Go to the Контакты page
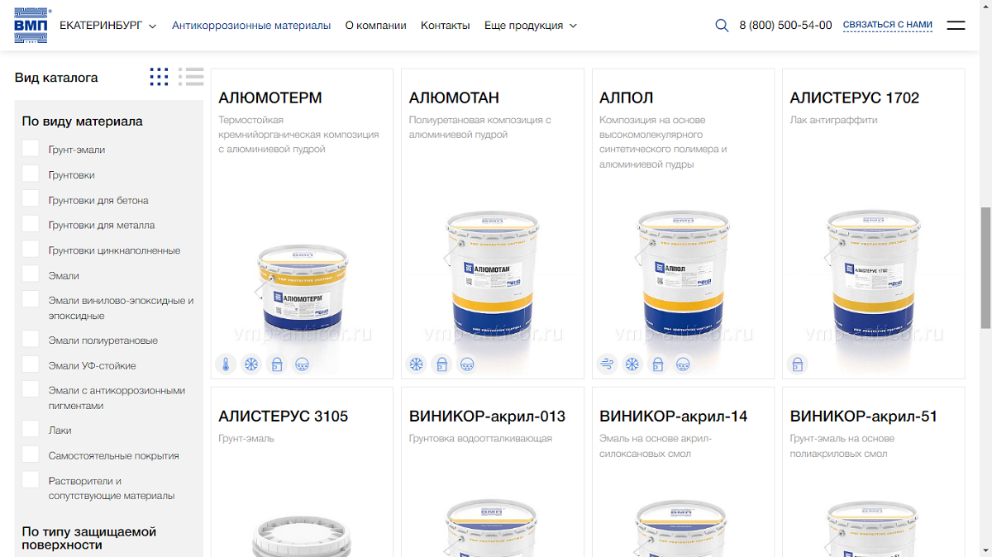992x557 pixels. point(446,26)
